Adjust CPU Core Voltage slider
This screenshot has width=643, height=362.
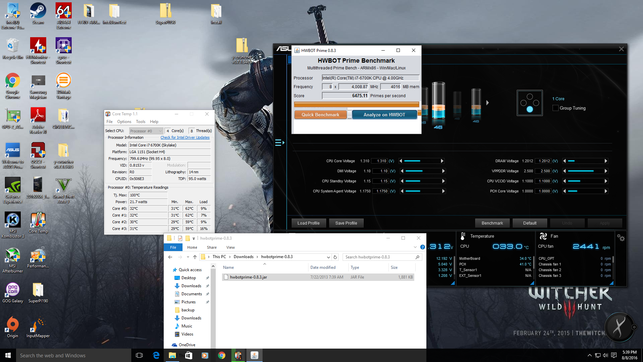click(x=422, y=161)
